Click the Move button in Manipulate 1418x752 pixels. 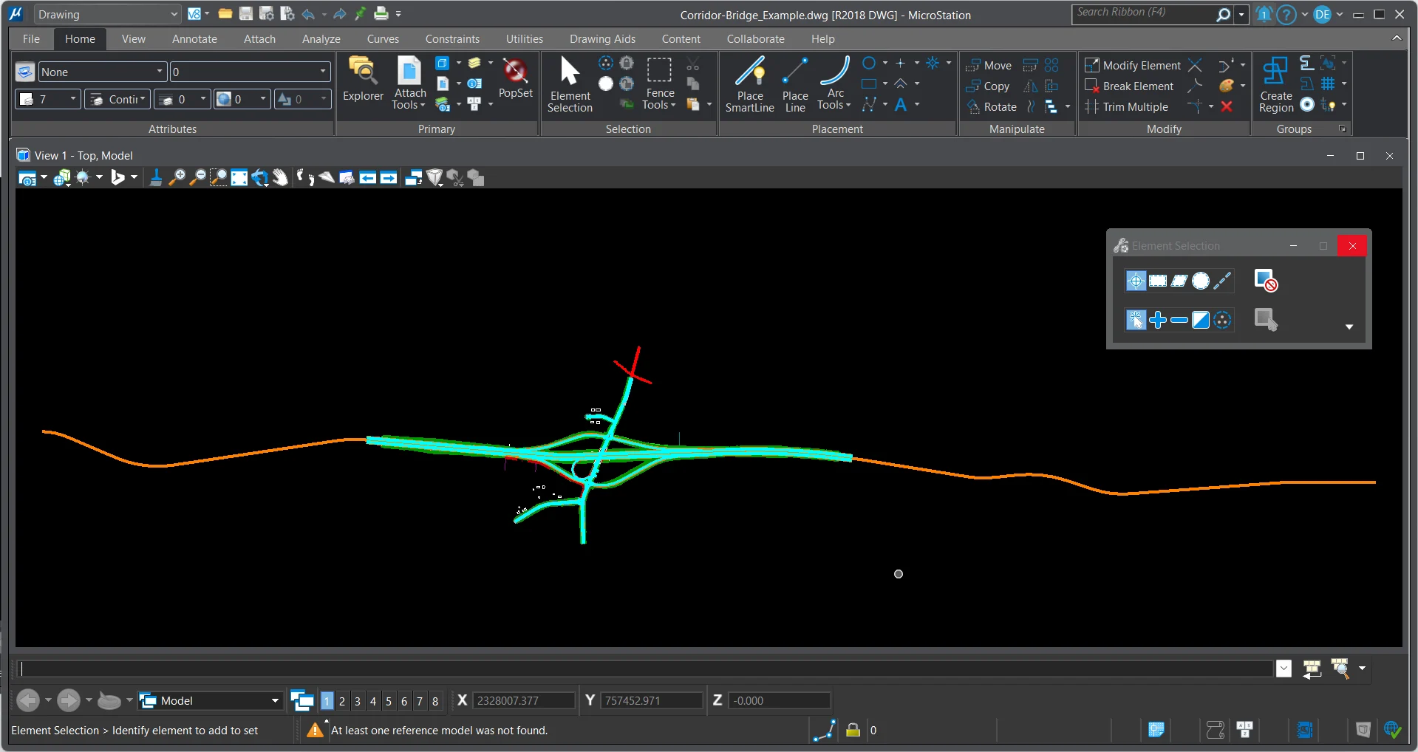point(989,66)
